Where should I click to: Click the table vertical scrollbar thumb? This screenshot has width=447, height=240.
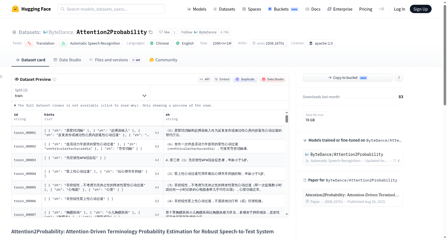click(x=287, y=119)
